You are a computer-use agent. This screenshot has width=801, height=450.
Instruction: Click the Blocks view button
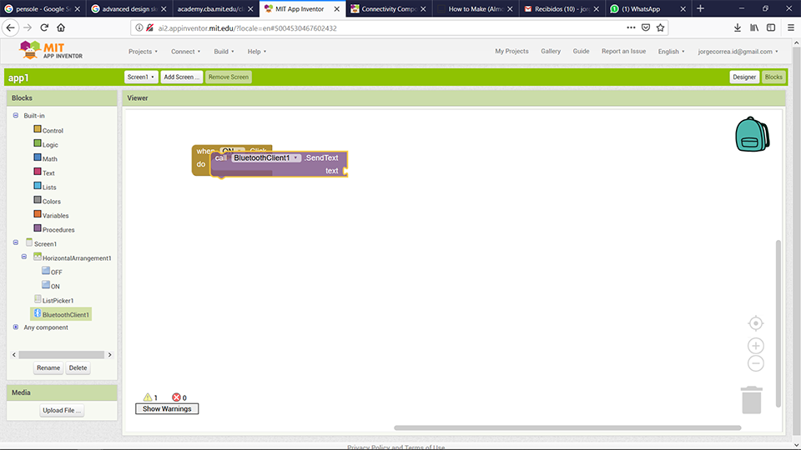pos(773,77)
